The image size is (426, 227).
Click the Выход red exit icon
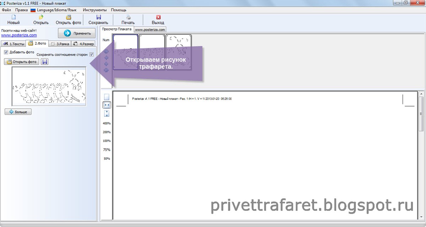(158, 17)
